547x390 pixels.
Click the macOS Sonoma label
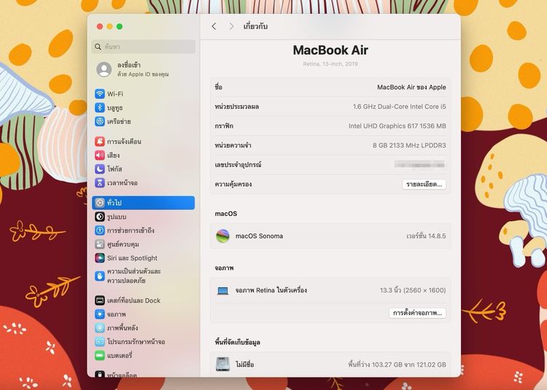tap(259, 236)
